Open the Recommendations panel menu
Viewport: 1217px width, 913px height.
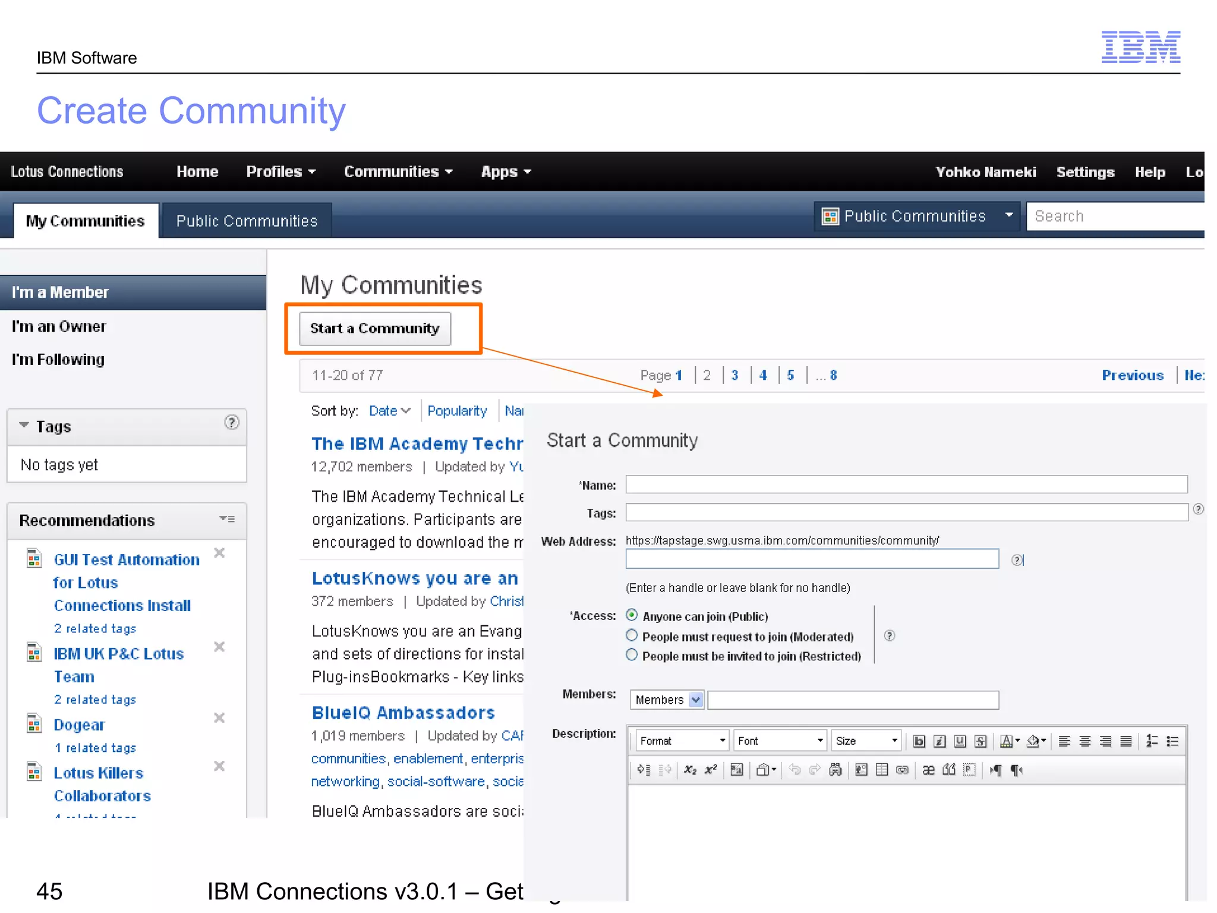point(227,519)
